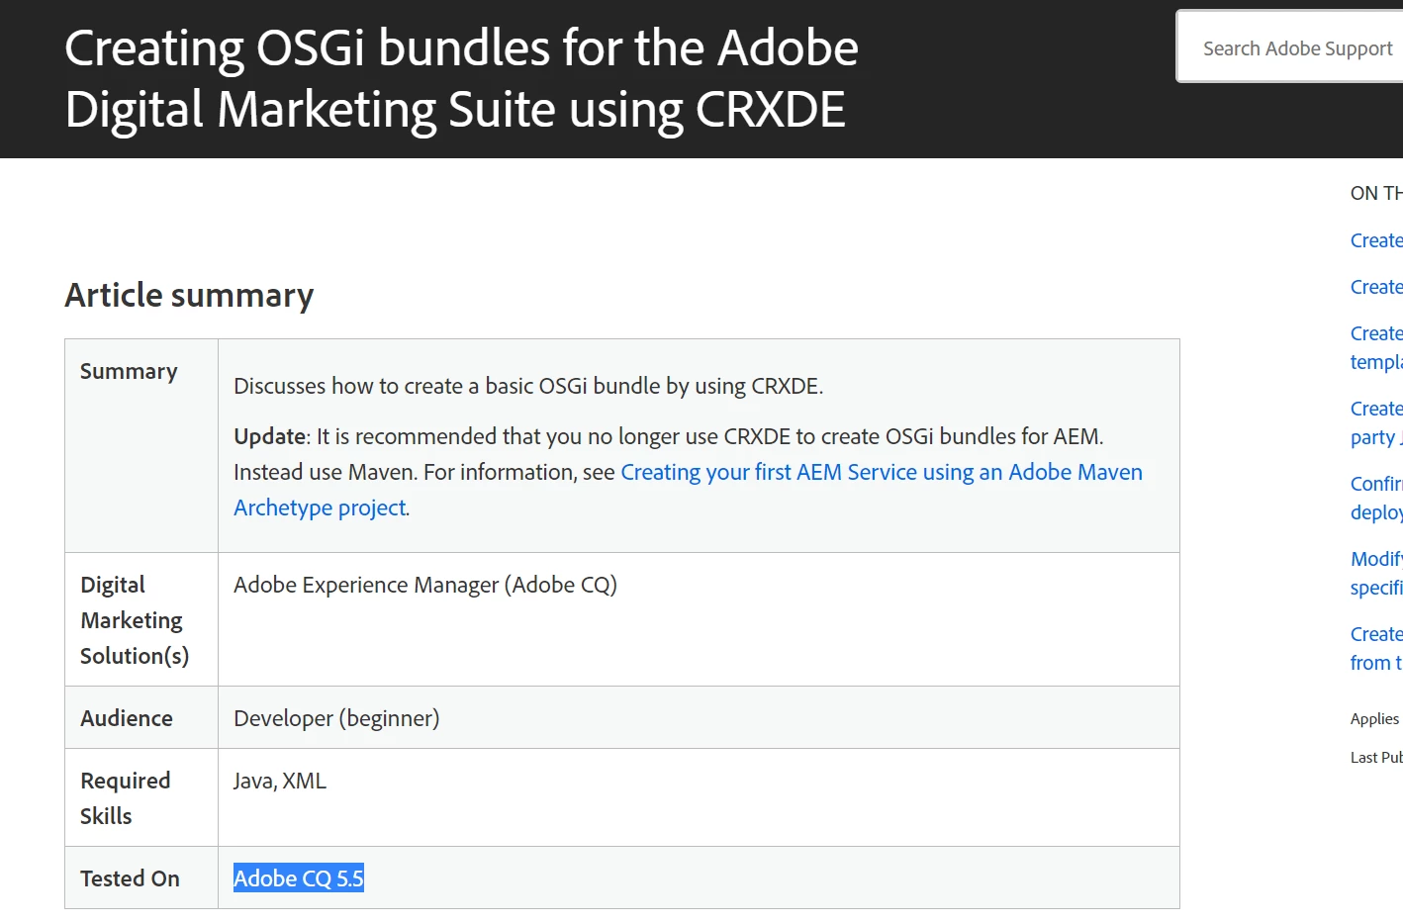Select the Tested On row label

[130, 878]
